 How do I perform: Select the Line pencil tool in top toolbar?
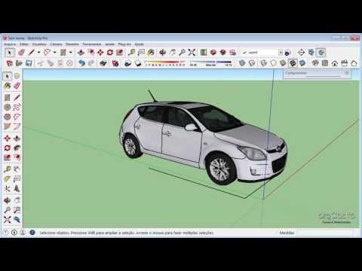[32, 53]
